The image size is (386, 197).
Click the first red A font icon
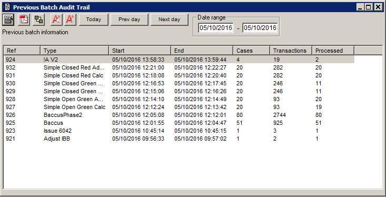(x=56, y=19)
